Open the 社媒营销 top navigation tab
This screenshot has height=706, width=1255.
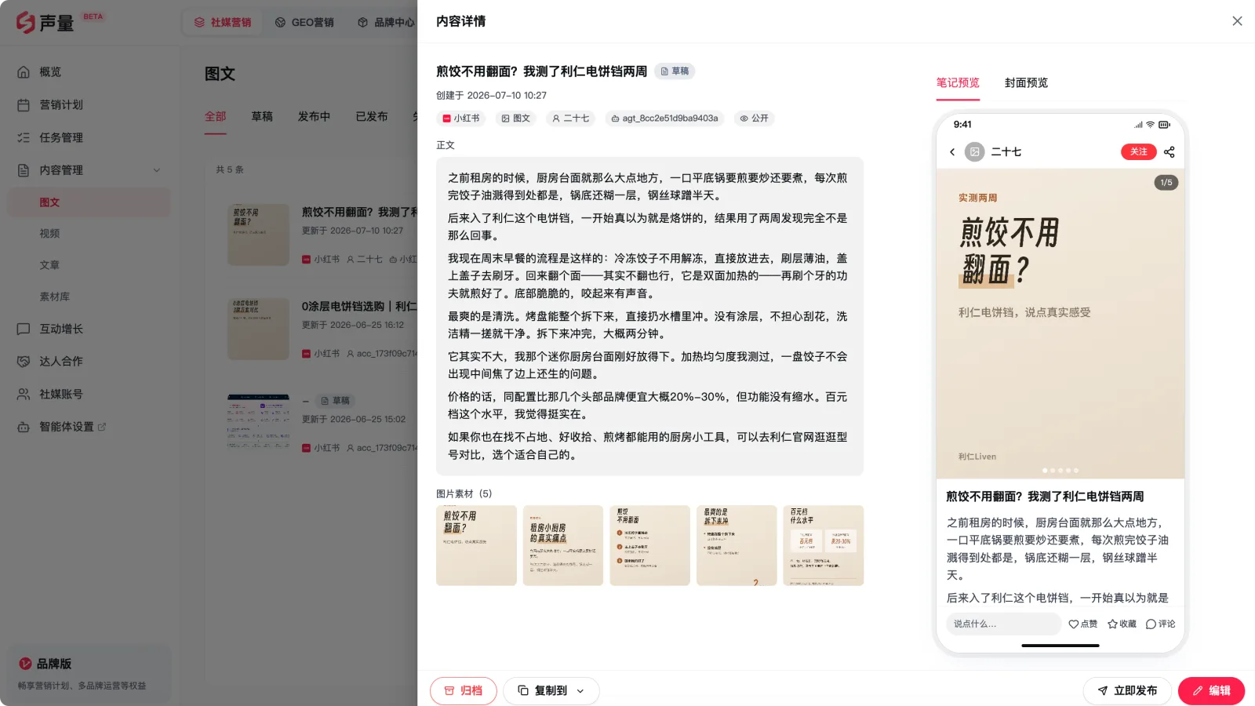pos(223,23)
